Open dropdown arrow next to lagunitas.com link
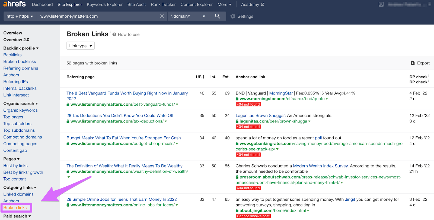The height and width of the screenshot is (220, 434). click(x=309, y=121)
